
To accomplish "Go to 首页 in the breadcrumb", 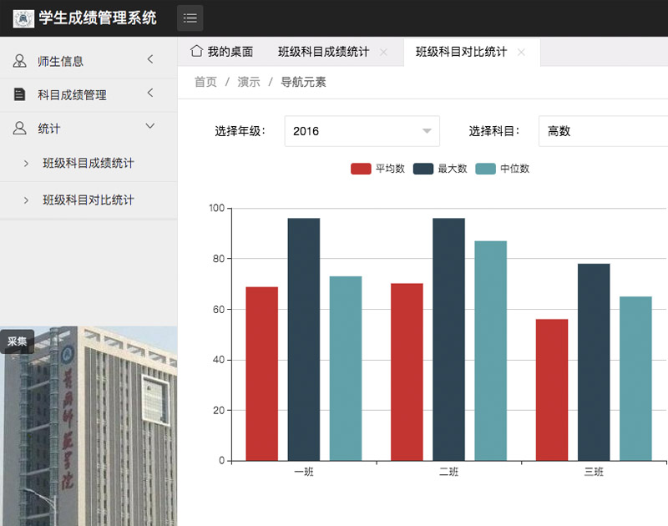I will (x=205, y=82).
